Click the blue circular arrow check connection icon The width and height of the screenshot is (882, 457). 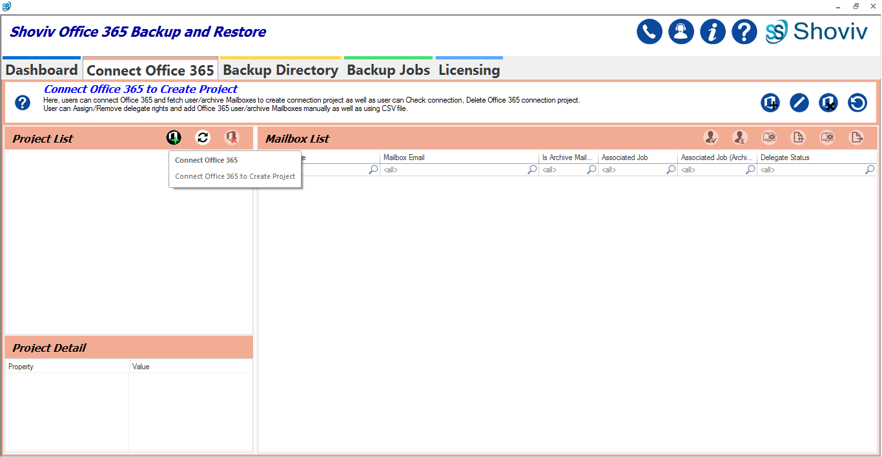(857, 103)
